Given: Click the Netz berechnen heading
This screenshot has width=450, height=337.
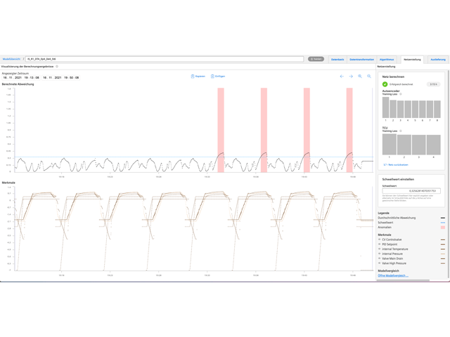Looking at the screenshot, I should [x=393, y=77].
